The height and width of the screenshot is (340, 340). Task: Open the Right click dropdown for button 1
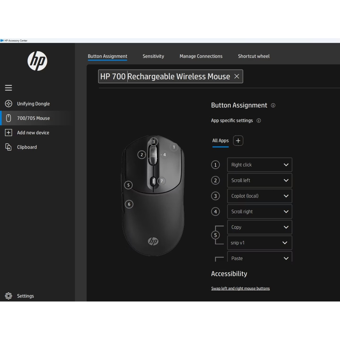(x=259, y=165)
